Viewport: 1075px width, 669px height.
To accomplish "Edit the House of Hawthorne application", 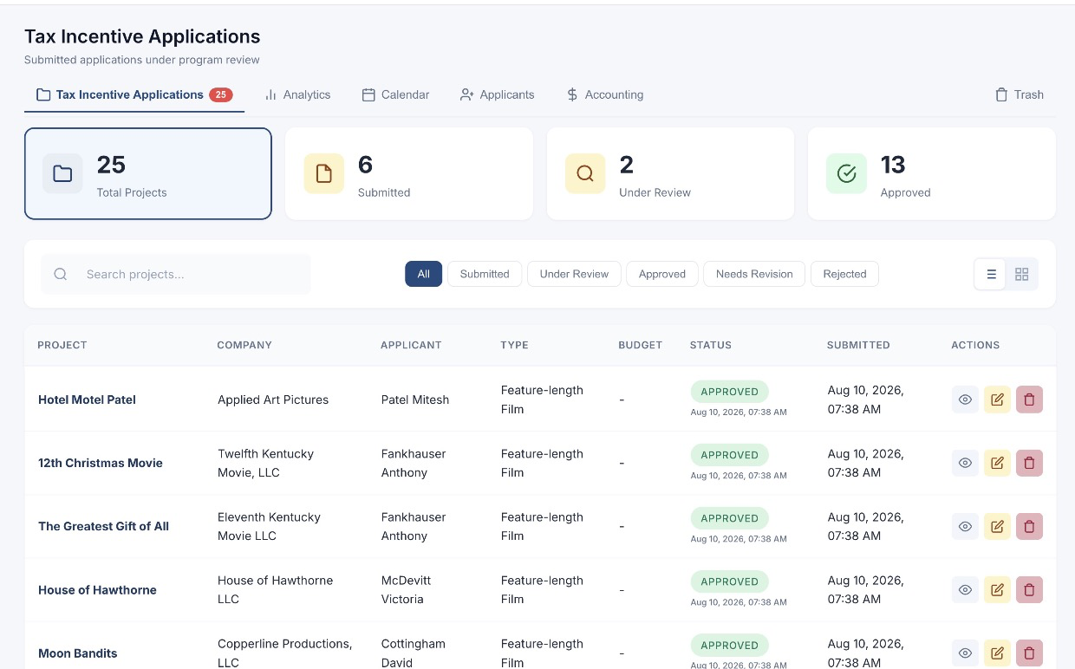I will pyautogui.click(x=997, y=589).
